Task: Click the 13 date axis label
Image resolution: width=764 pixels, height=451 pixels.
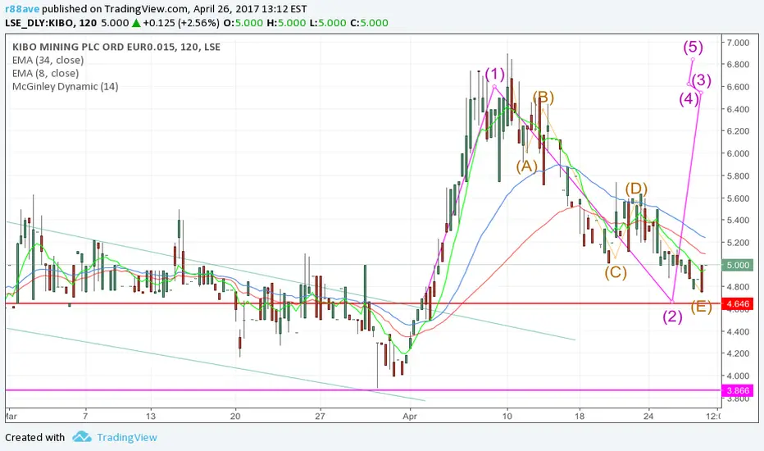Action: (151, 416)
